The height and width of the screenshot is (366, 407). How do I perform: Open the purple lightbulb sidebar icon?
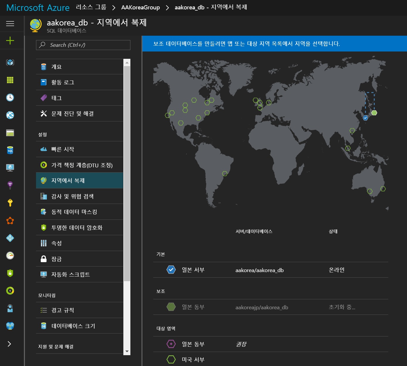pyautogui.click(x=10, y=185)
